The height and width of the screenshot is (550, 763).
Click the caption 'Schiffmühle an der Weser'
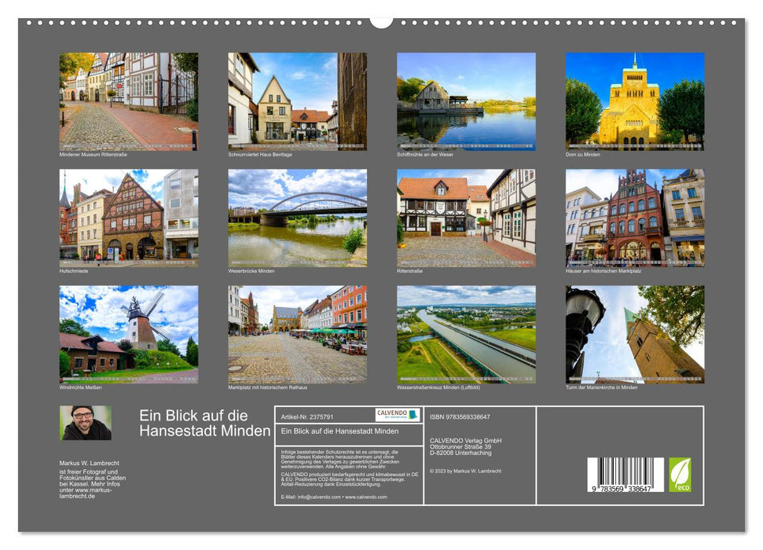coord(425,155)
